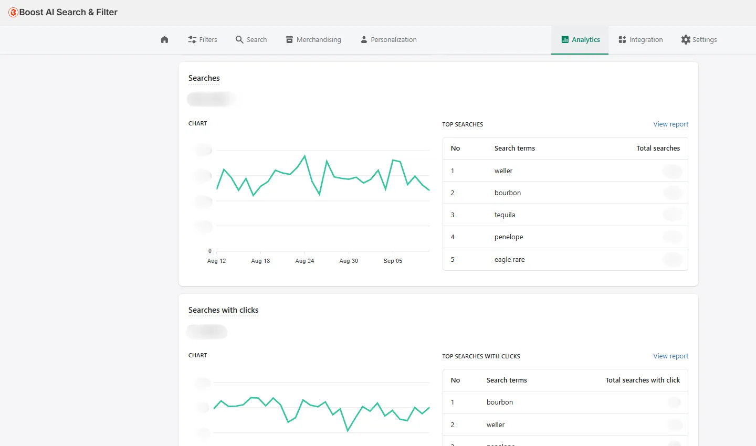Select the 'penelope' row in Top Searches
This screenshot has width=756, height=446.
[565, 237]
